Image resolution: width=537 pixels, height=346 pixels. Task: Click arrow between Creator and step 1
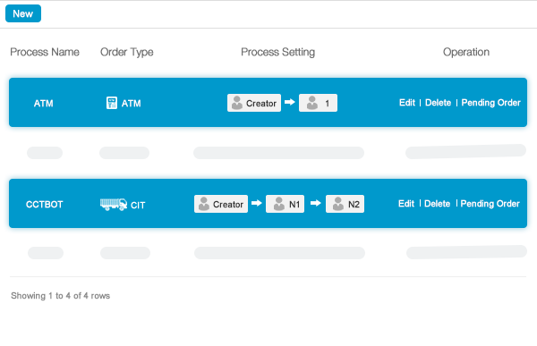pos(290,102)
